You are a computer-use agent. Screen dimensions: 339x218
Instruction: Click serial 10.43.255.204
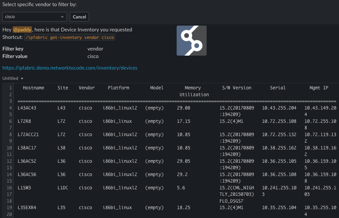click(279, 108)
